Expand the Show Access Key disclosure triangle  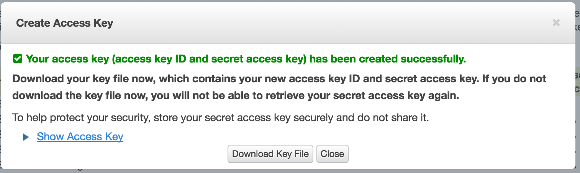click(26, 137)
